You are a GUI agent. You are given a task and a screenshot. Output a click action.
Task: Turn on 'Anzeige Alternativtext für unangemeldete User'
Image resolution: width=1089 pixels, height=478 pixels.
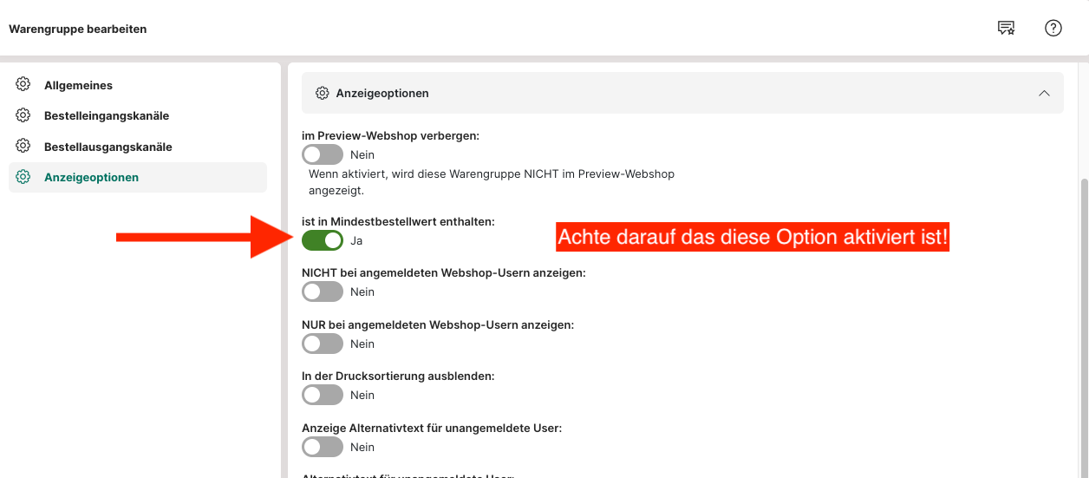(x=323, y=448)
